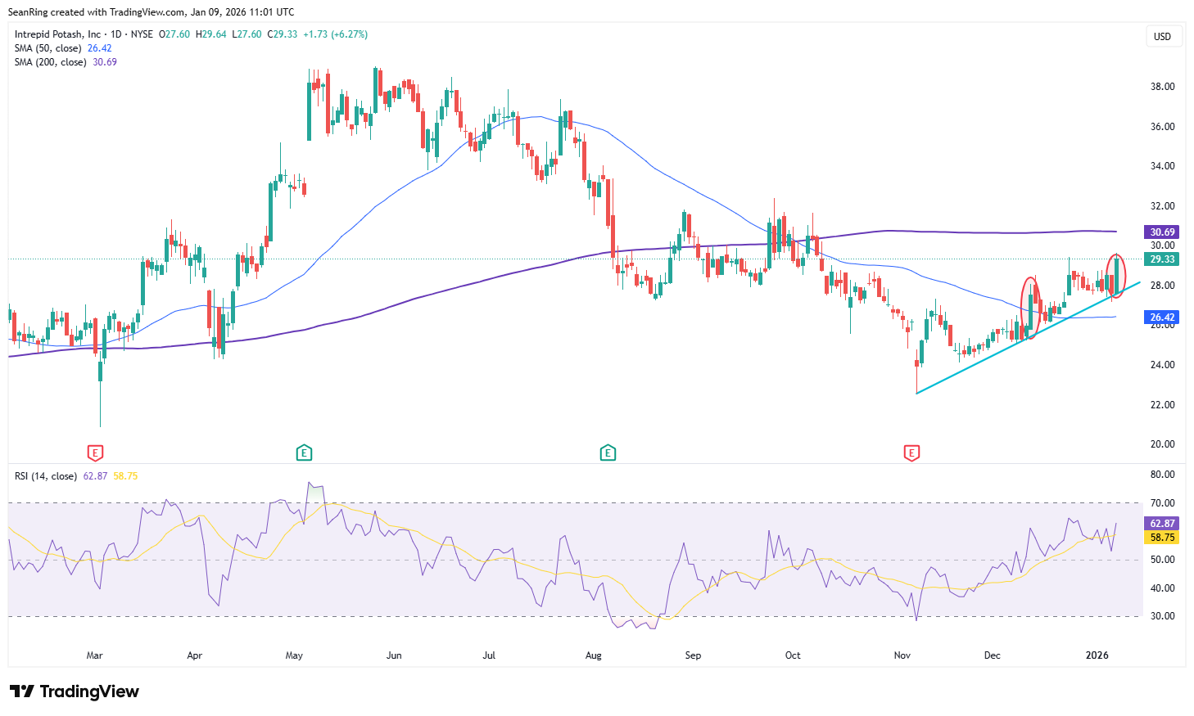This screenshot has width=1194, height=716.
Task: Click the 2026 label on time axis
Action: coord(1097,655)
